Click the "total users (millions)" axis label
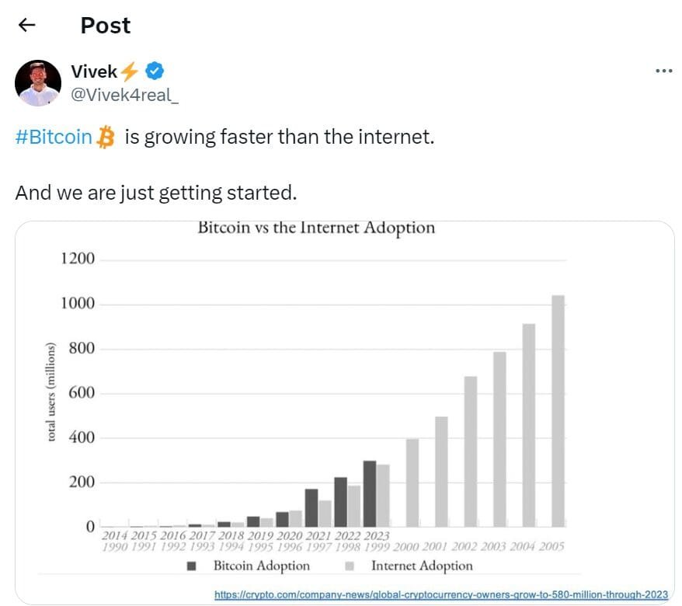Screen dimensions: 682x606 click(x=52, y=392)
